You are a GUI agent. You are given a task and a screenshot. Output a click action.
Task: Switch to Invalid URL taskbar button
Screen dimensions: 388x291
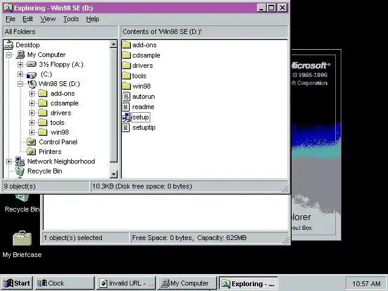[126, 283]
